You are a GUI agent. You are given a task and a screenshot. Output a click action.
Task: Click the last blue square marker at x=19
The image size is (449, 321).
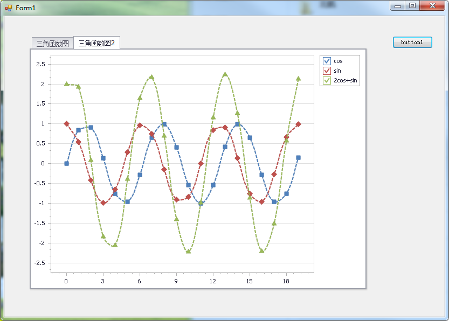[x=299, y=158]
